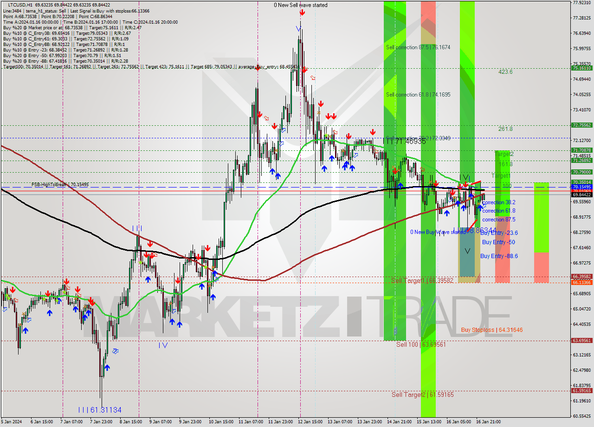
Task: Select the '14 Jan 21:00' time axis label
Action: 399,422
